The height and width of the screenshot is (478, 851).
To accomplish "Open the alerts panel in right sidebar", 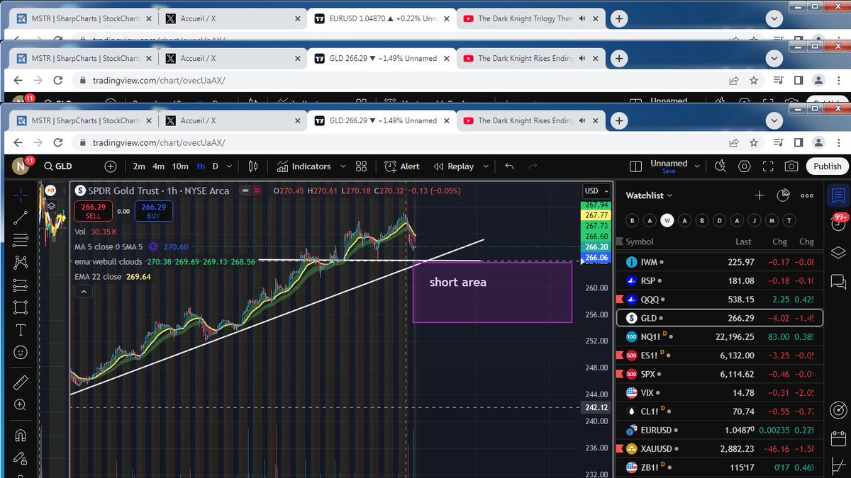I will 838,222.
